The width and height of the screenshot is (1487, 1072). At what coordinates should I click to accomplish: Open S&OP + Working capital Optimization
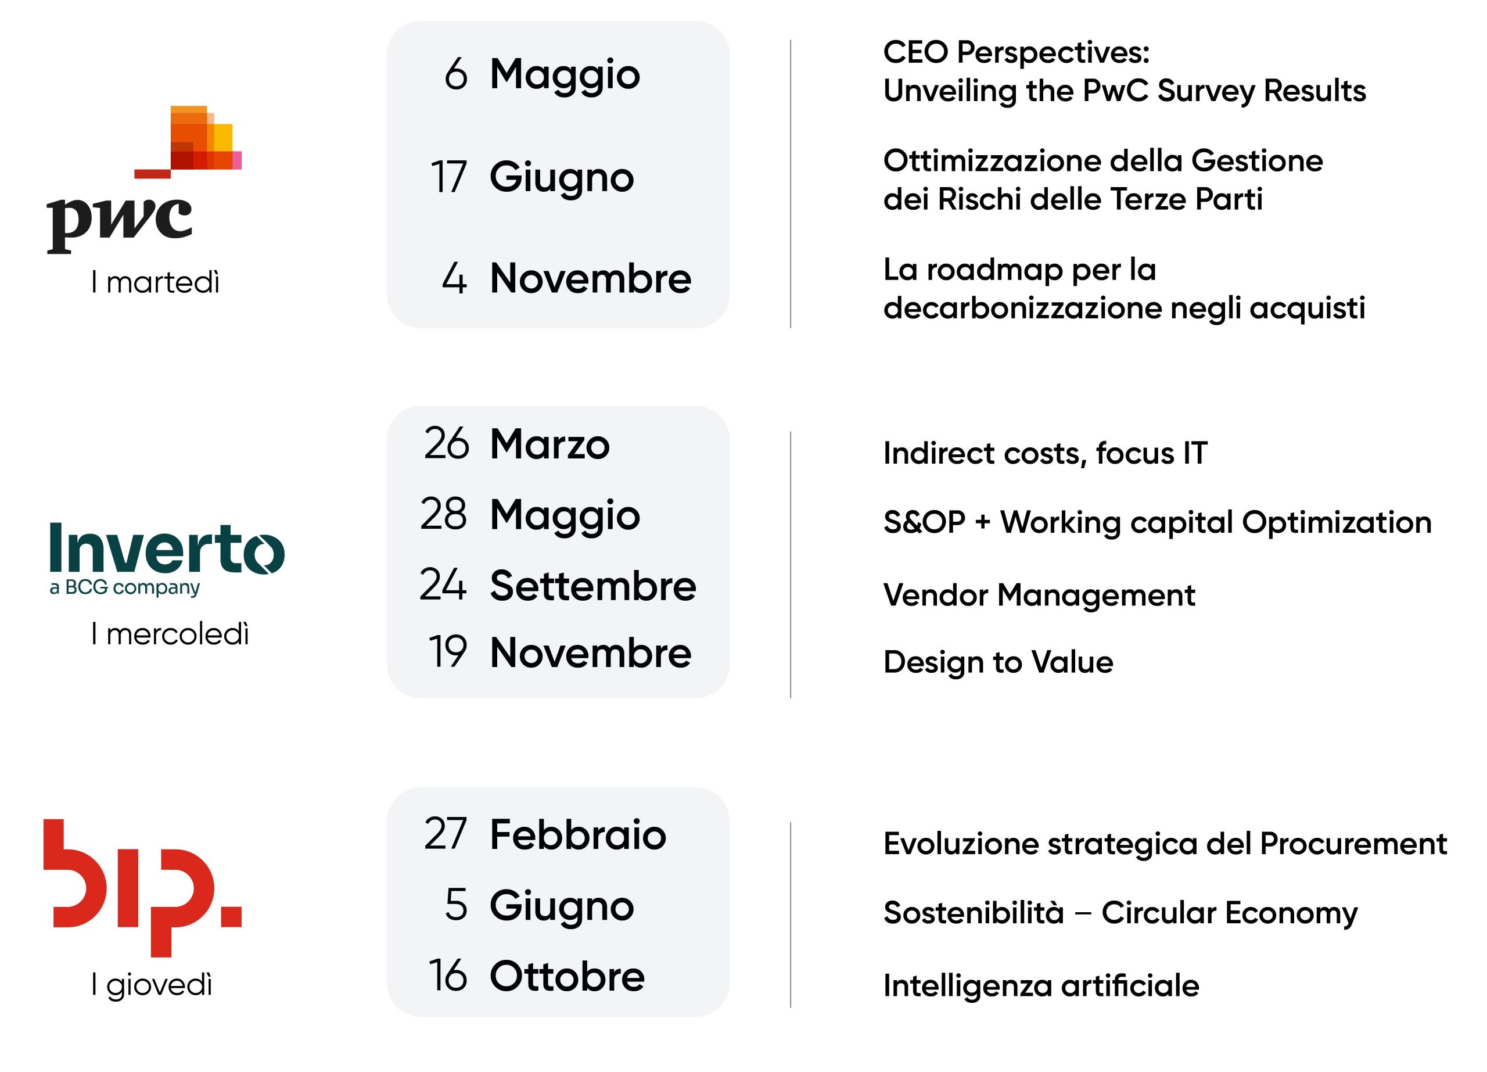[1157, 522]
